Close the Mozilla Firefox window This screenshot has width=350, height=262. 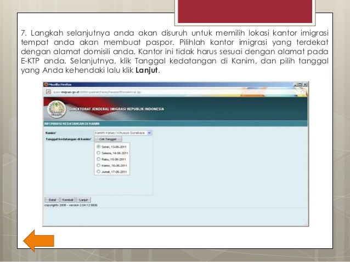click(x=305, y=85)
